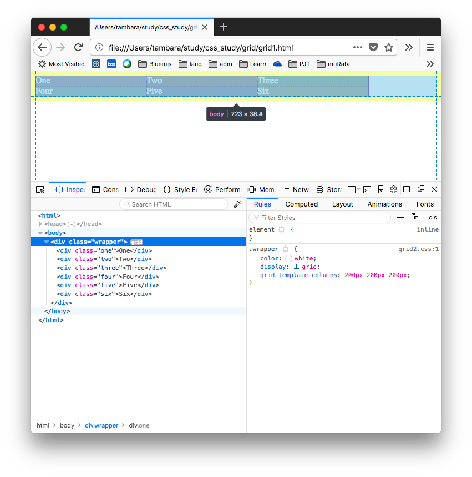The width and height of the screenshot is (472, 477).
Task: Show devtools in separate window
Action: click(x=420, y=189)
